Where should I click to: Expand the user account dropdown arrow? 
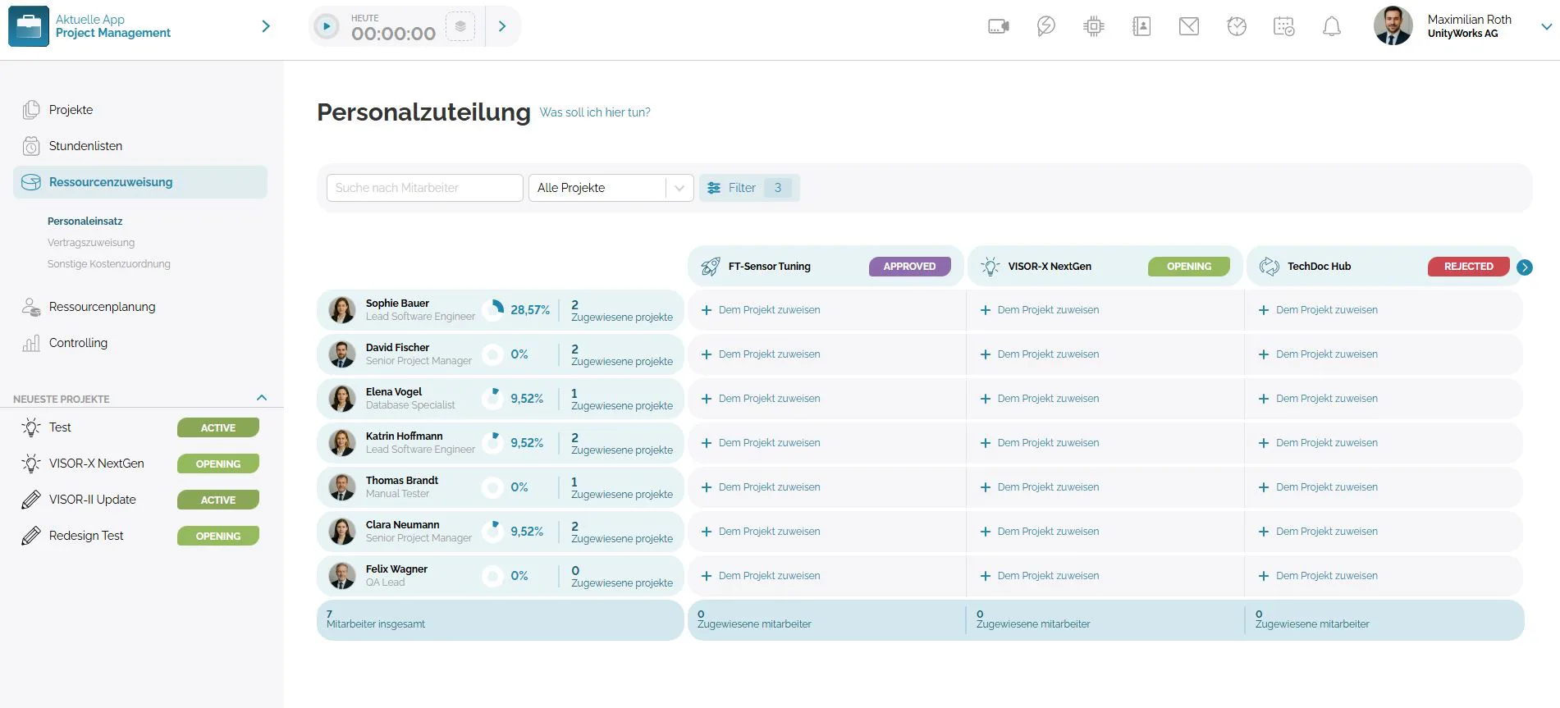click(x=1546, y=26)
